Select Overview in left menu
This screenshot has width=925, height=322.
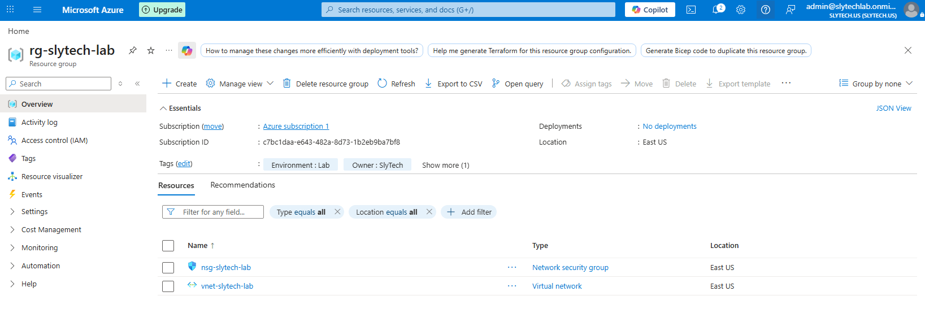pyautogui.click(x=73, y=104)
